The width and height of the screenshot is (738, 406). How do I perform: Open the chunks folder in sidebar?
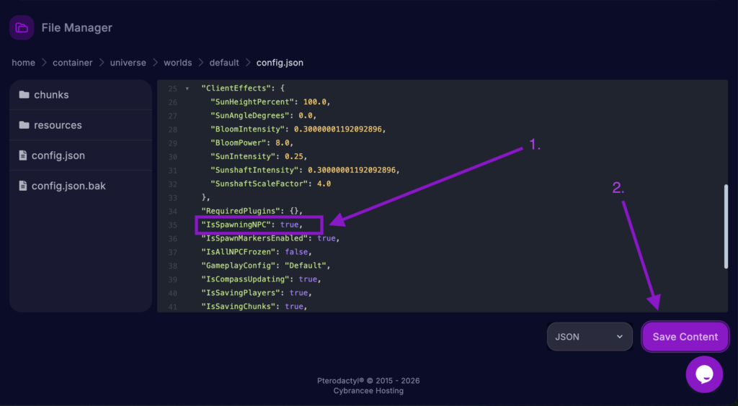pyautogui.click(x=51, y=95)
